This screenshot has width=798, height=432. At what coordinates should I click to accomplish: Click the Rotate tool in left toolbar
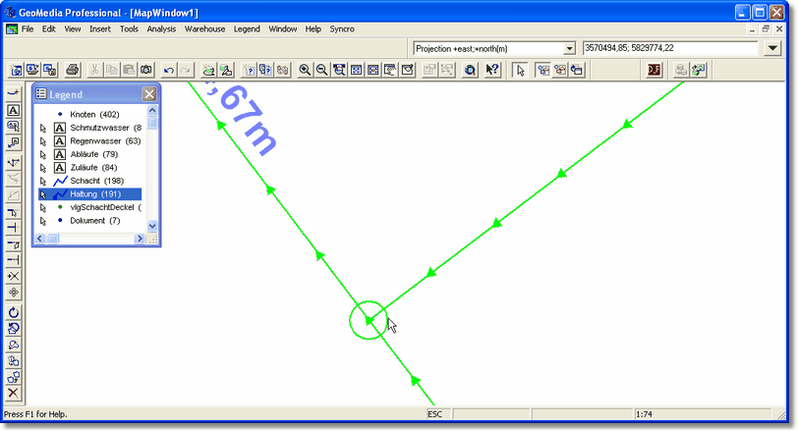pyautogui.click(x=14, y=312)
